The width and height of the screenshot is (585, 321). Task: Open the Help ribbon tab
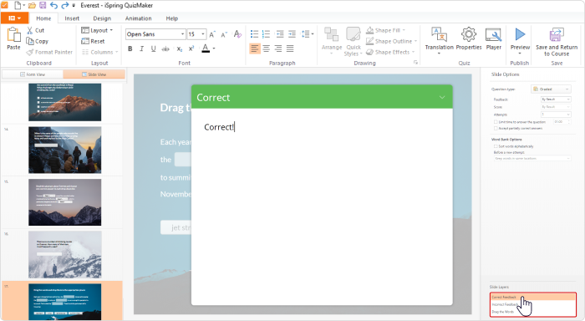click(x=171, y=18)
